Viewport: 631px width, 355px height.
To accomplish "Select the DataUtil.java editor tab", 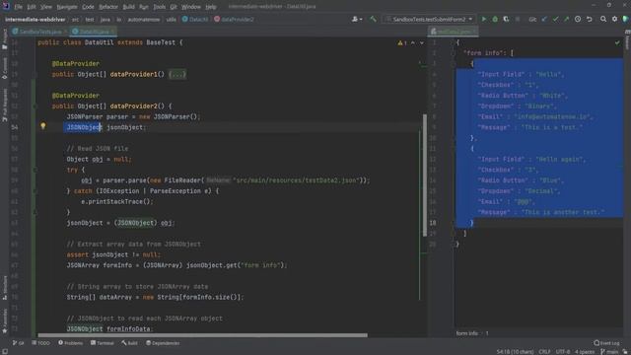I will point(93,32).
